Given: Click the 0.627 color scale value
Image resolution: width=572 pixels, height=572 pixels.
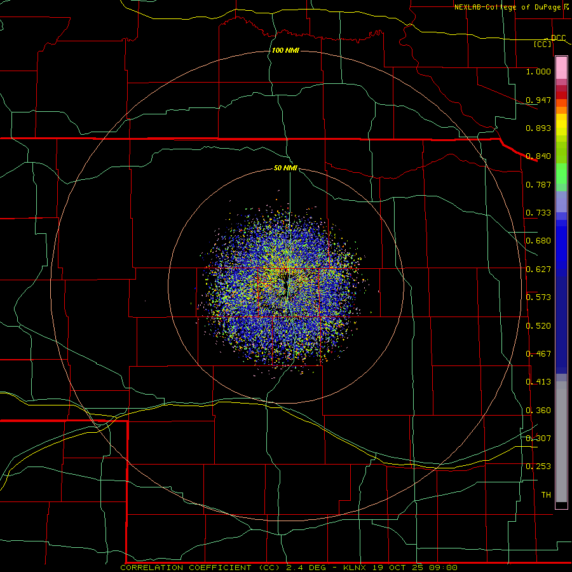Looking at the screenshot, I should 538,269.
